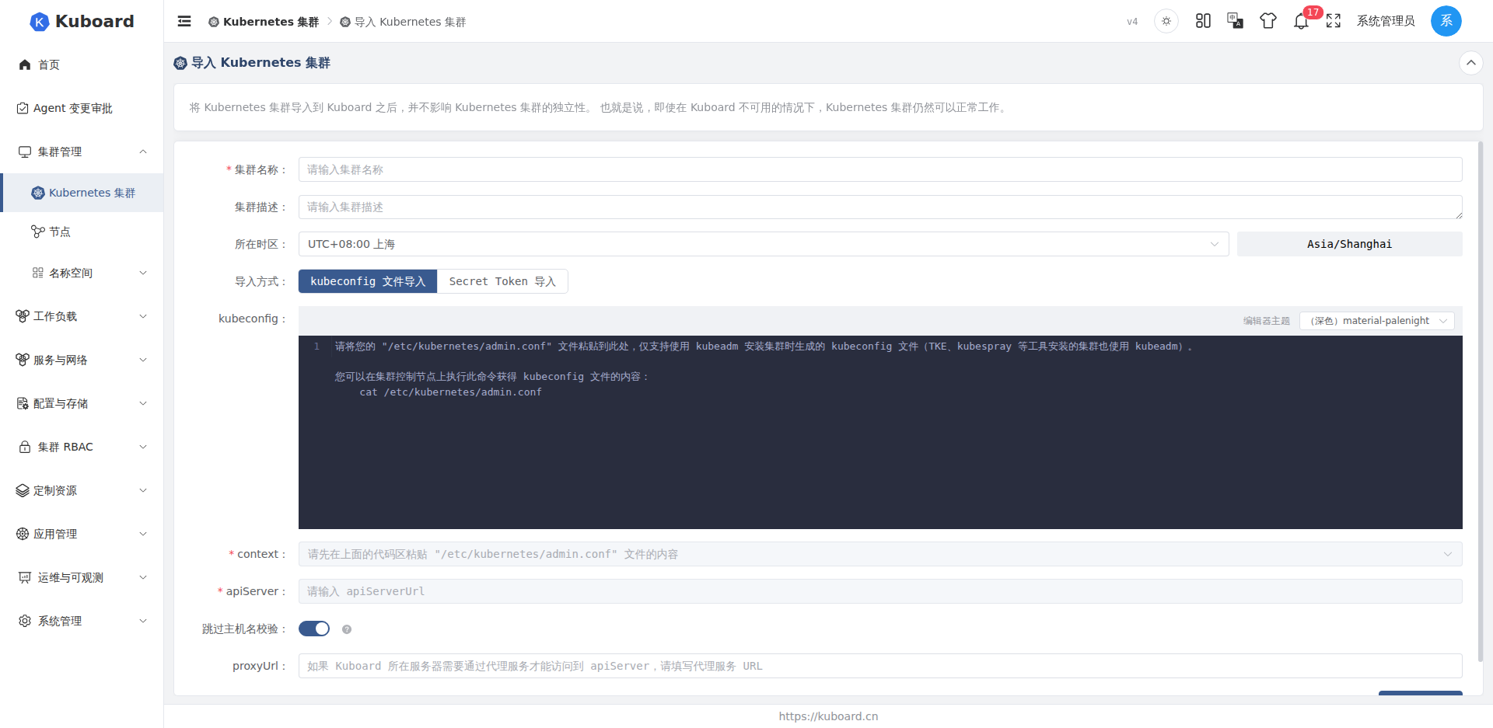Image resolution: width=1493 pixels, height=728 pixels.
Task: Click 导入 Kubernetes 集群 breadcrumb
Action: coord(403,22)
